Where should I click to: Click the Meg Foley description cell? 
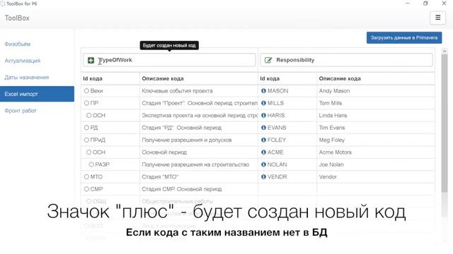point(376,140)
